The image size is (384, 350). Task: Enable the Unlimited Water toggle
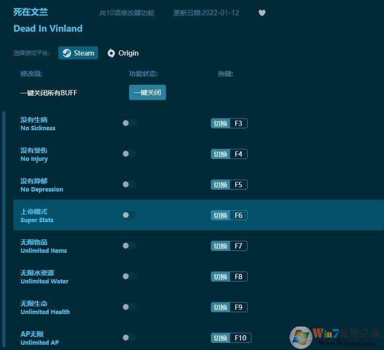(128, 276)
